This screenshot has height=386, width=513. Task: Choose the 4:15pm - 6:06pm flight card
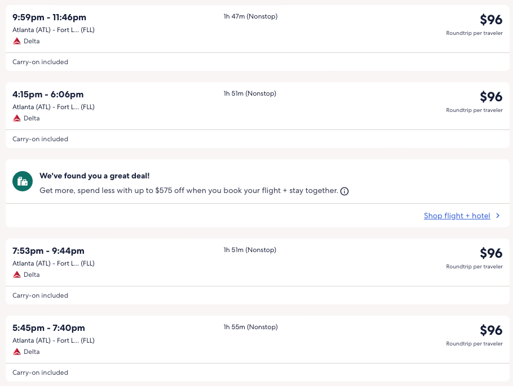click(x=48, y=95)
